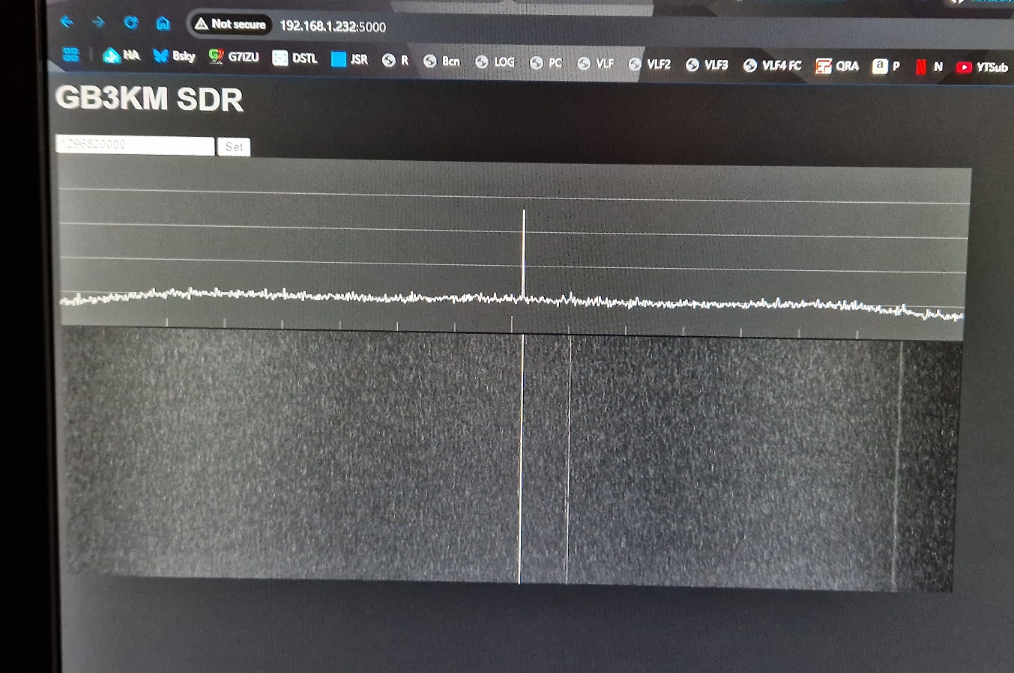Open the Netflix N bookmark
1014x673 pixels.
click(929, 67)
